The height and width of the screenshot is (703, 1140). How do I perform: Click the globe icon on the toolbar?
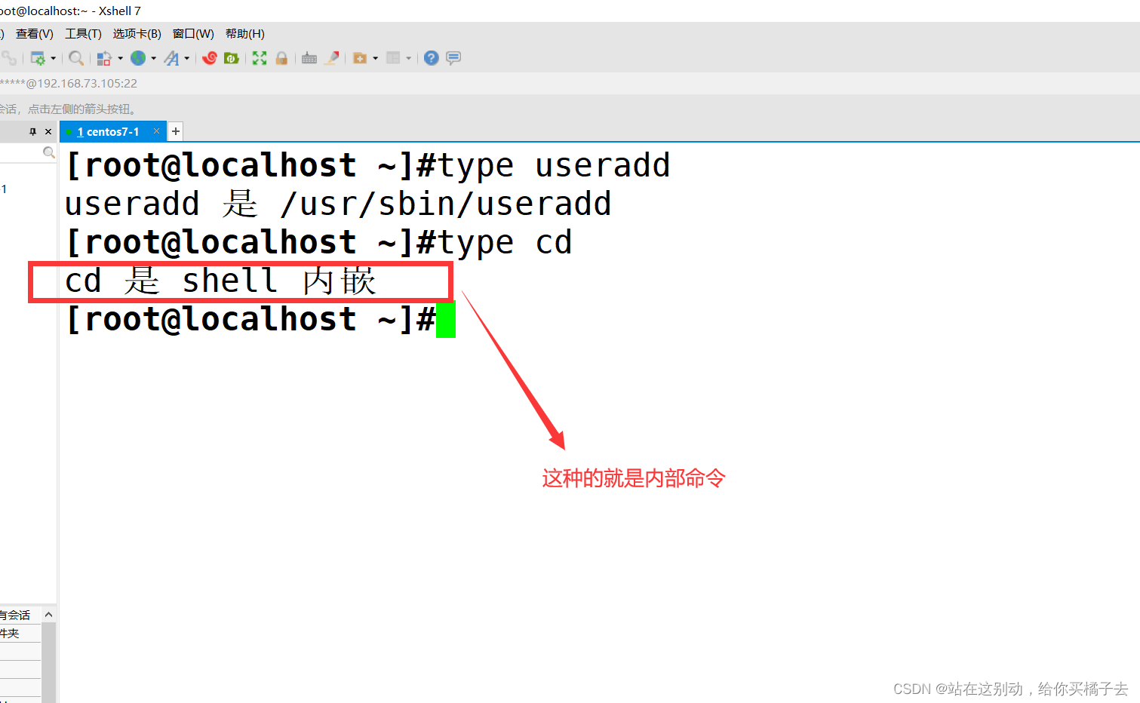pos(139,58)
